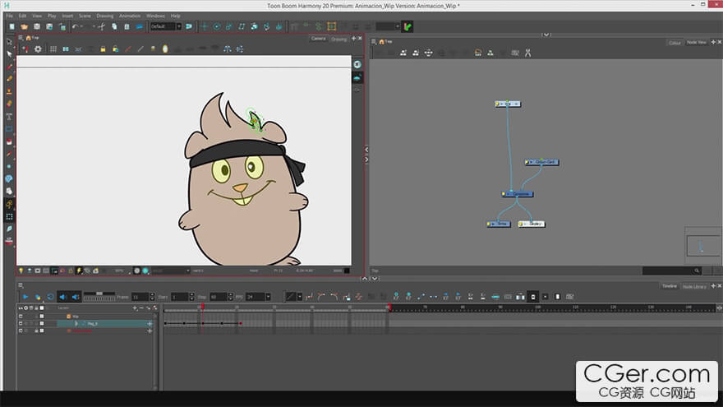723x407 pixels.
Task: Click the yellow lock icon in the Camera toolbar
Action: click(x=103, y=49)
